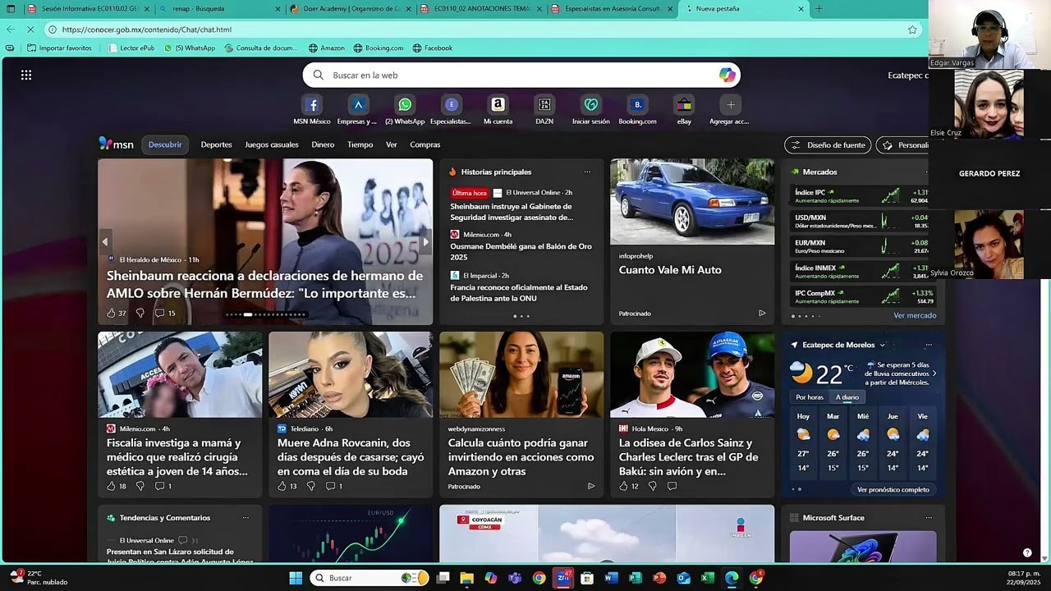Open the Lector ePub bookmark
Screen dimensions: 1051x591
coord(131,48)
